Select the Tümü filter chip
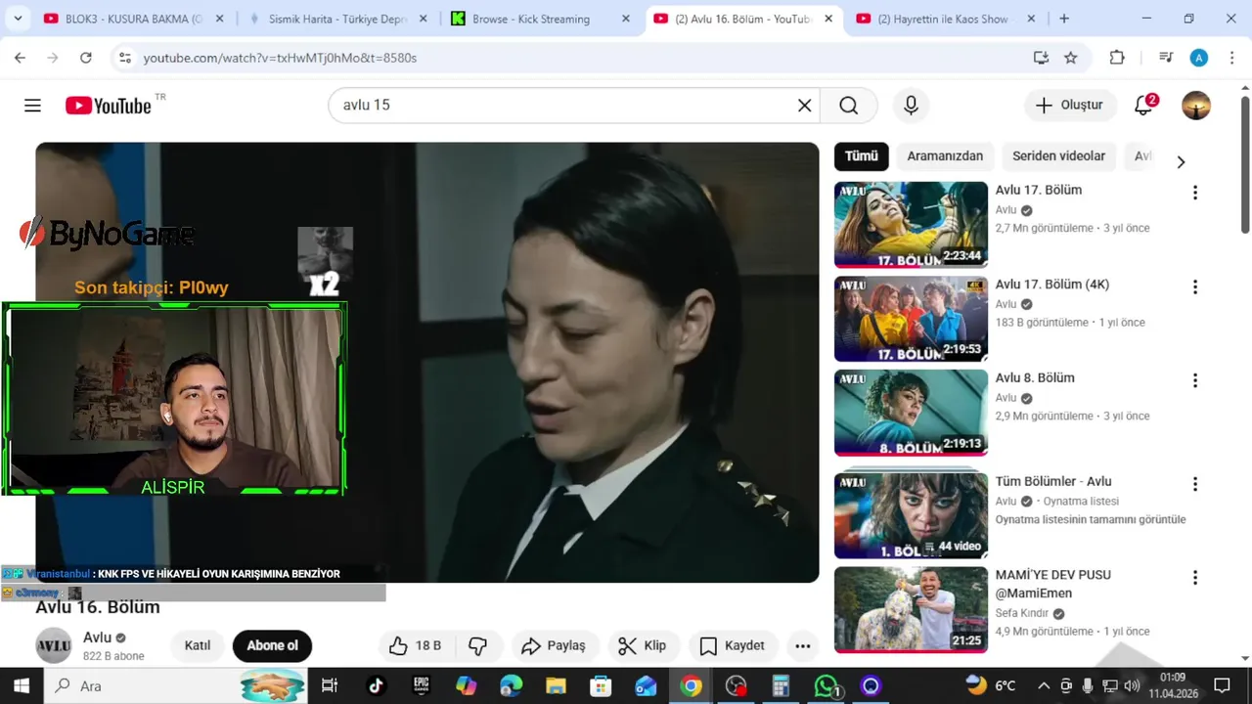The height and width of the screenshot is (704, 1252). [x=861, y=156]
